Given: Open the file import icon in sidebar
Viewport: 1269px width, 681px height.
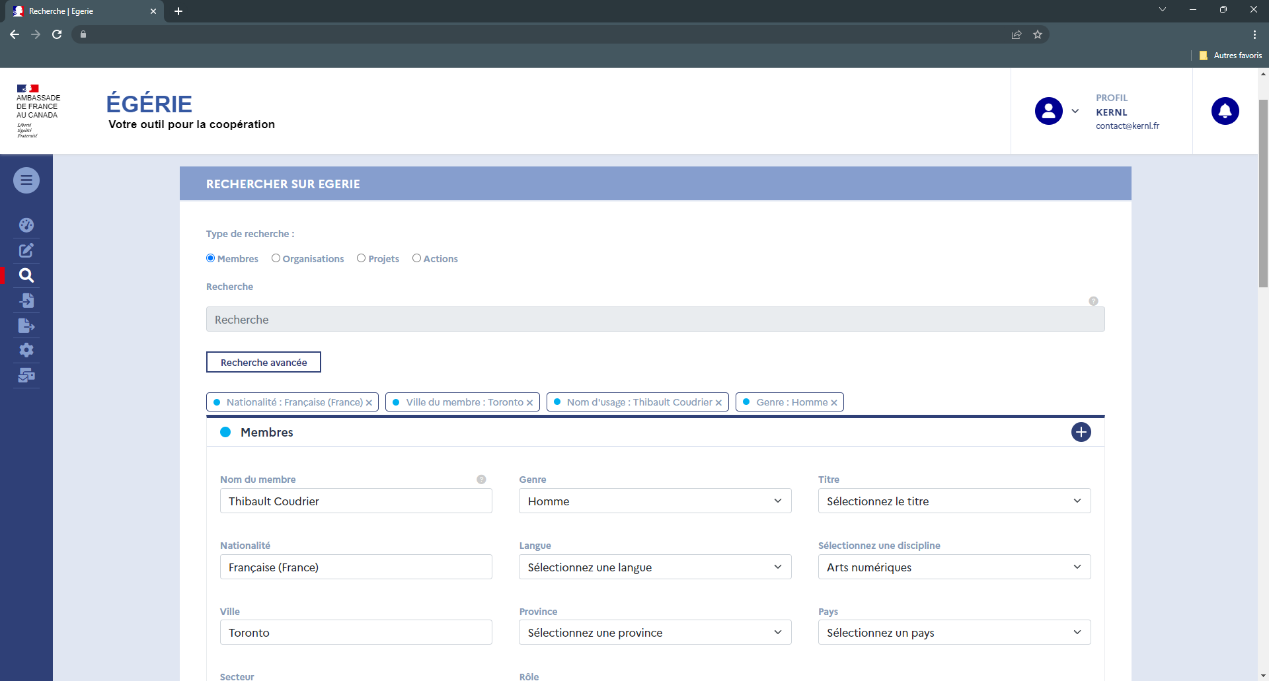Looking at the screenshot, I should [x=26, y=301].
